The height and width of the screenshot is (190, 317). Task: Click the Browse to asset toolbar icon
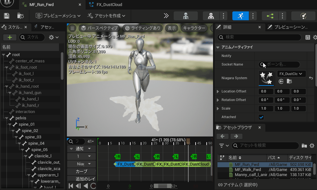tap(21, 16)
